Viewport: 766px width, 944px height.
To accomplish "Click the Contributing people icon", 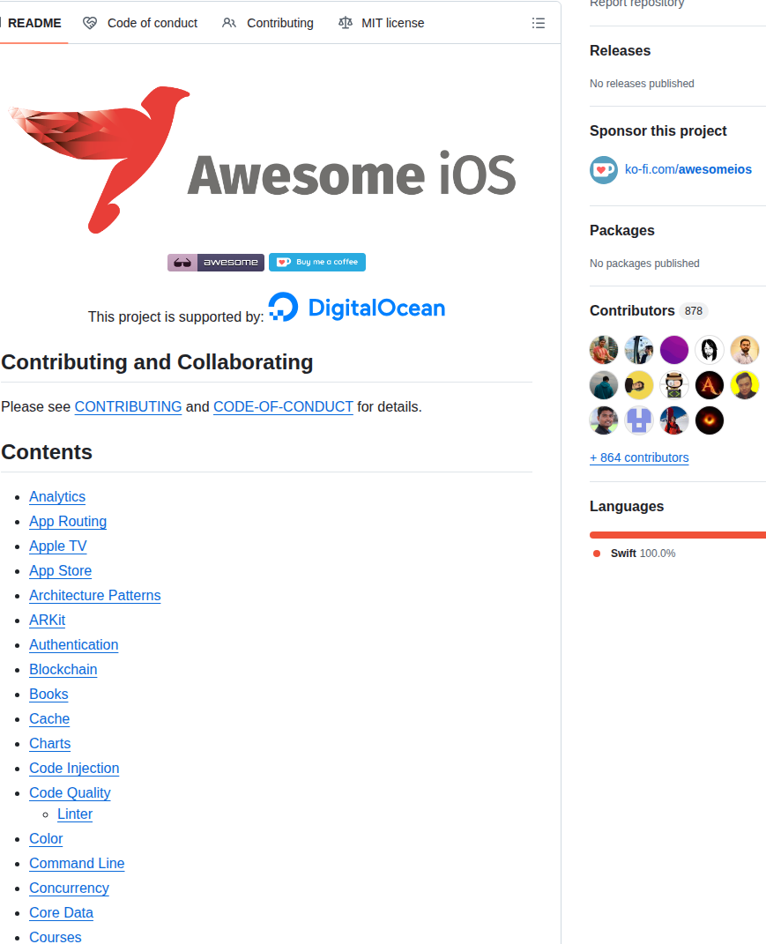I will coord(229,23).
